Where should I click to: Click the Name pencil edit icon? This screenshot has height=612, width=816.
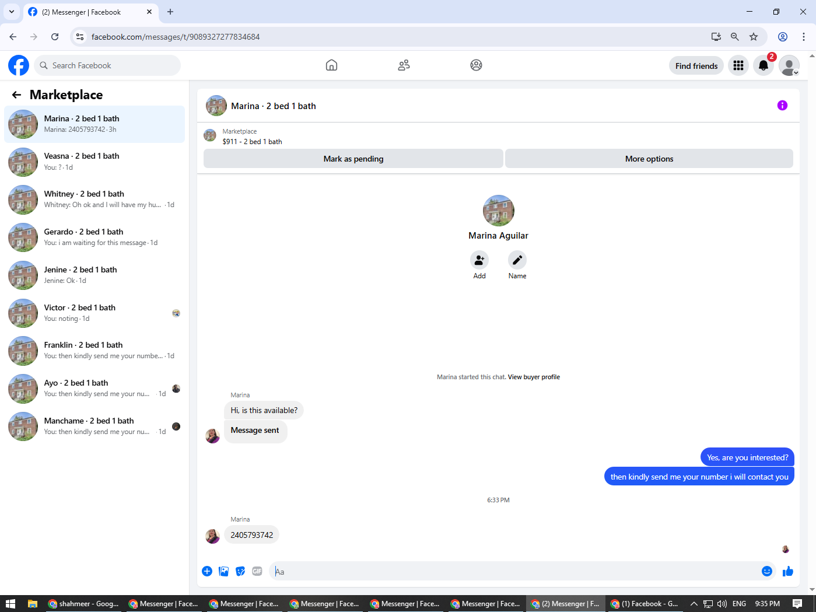(x=517, y=260)
